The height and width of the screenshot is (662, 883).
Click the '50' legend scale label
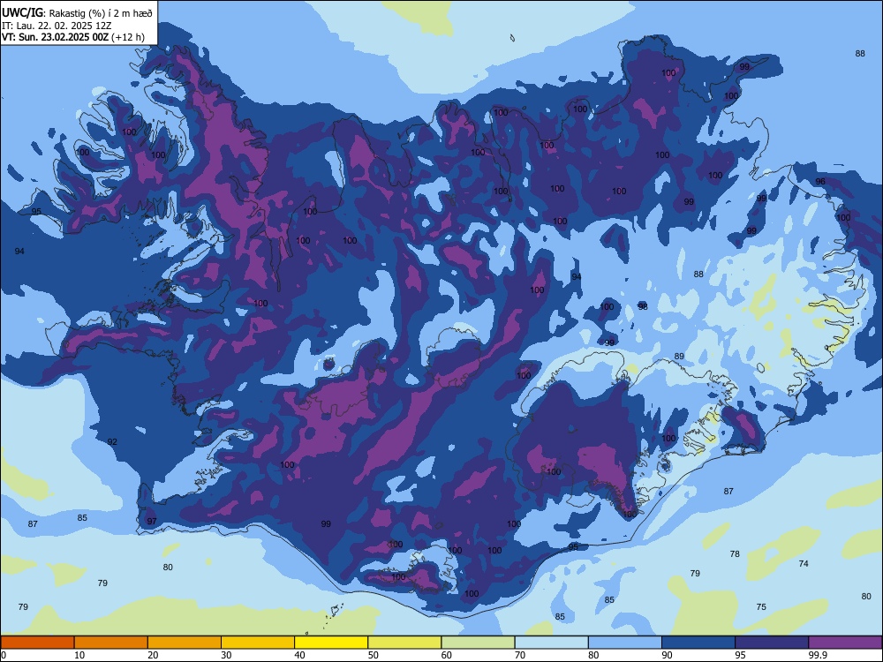click(374, 655)
